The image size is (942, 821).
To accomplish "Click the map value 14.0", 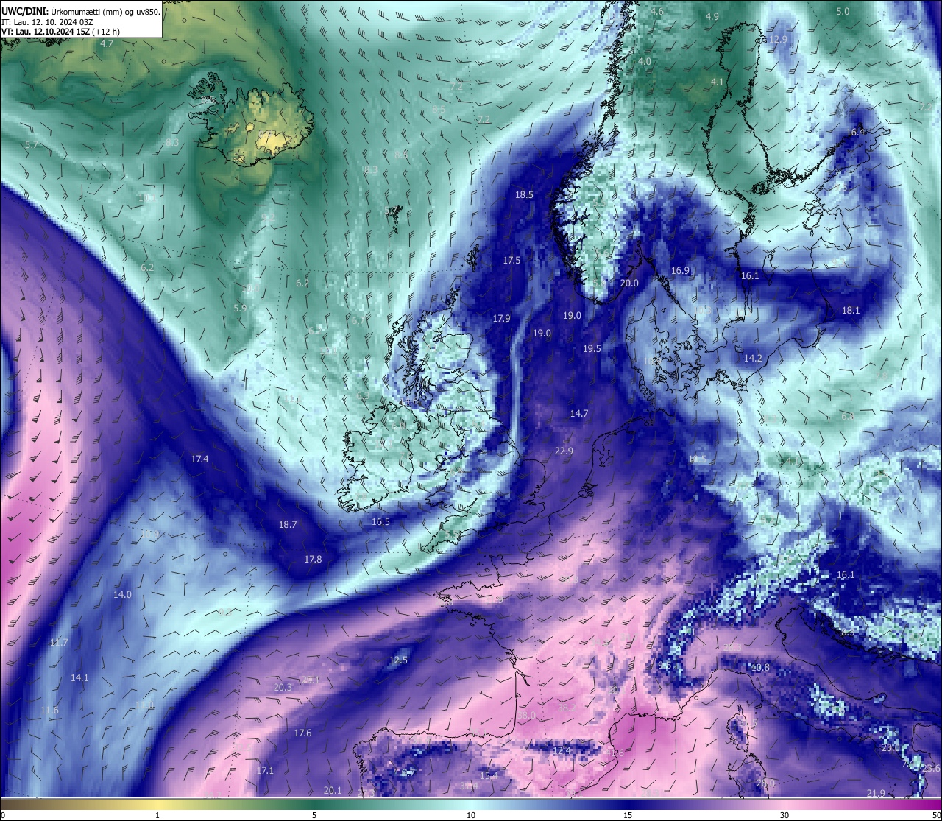I will pyautogui.click(x=122, y=595).
